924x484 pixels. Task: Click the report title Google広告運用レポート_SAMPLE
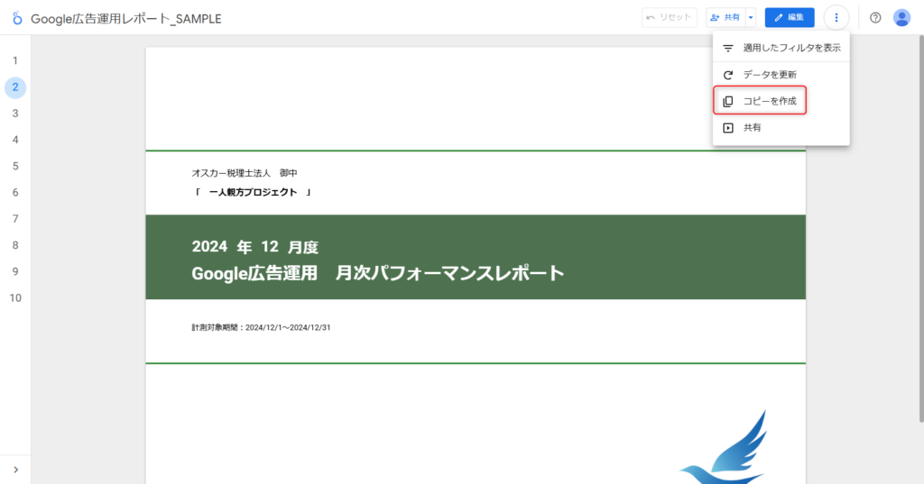125,18
